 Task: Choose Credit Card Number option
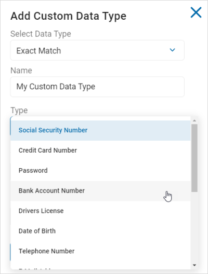100,150
